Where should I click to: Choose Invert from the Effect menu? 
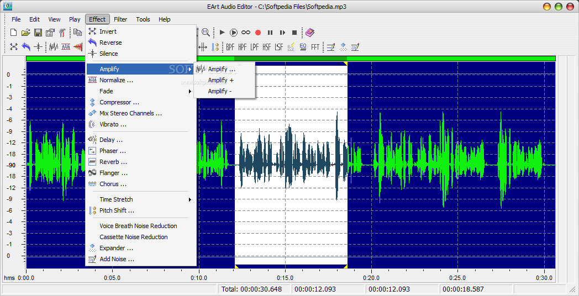[141, 31]
